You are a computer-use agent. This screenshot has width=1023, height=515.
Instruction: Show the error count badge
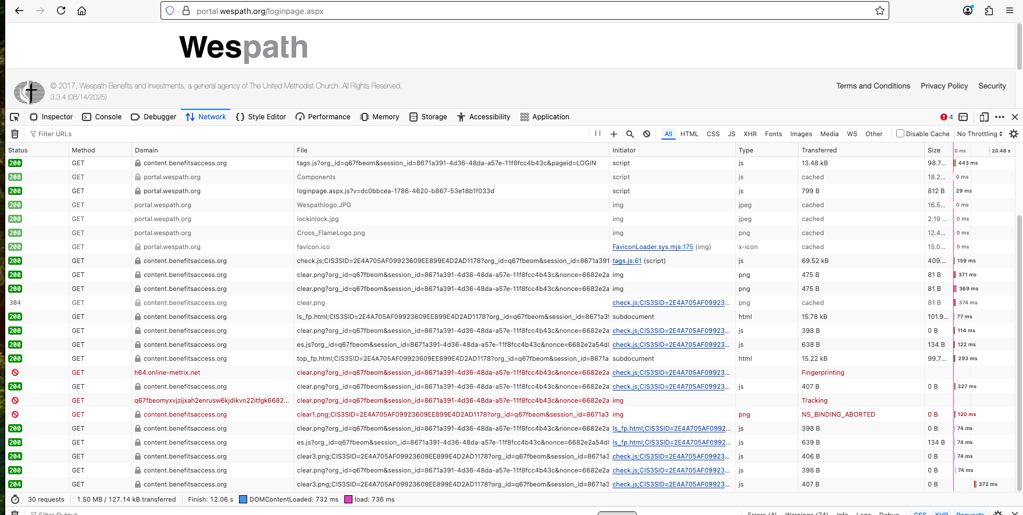tap(947, 117)
